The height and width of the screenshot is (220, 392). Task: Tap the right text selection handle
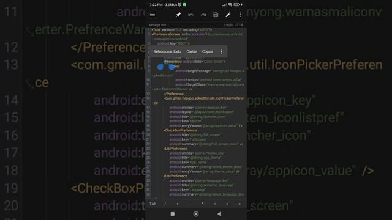(171, 67)
